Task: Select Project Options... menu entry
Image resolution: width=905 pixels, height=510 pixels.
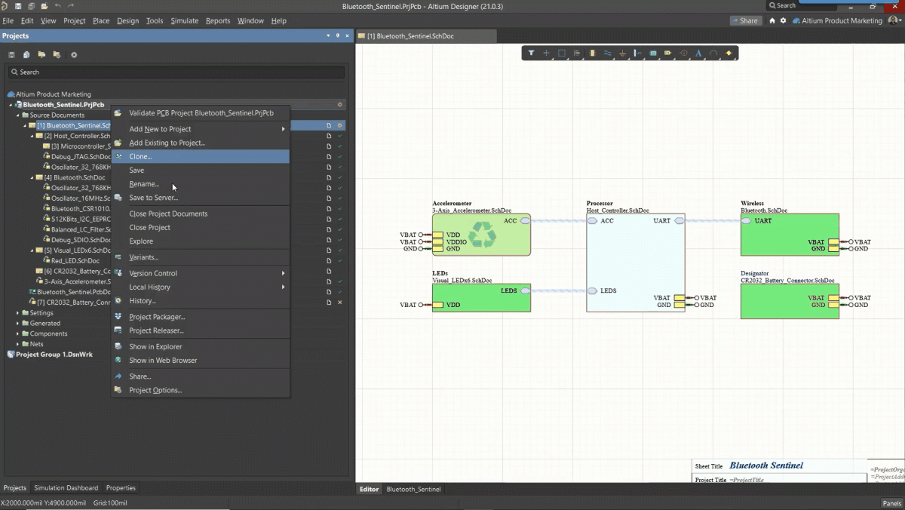Action: tap(155, 390)
